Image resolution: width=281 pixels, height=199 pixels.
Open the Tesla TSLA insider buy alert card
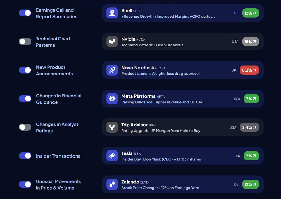182,156
